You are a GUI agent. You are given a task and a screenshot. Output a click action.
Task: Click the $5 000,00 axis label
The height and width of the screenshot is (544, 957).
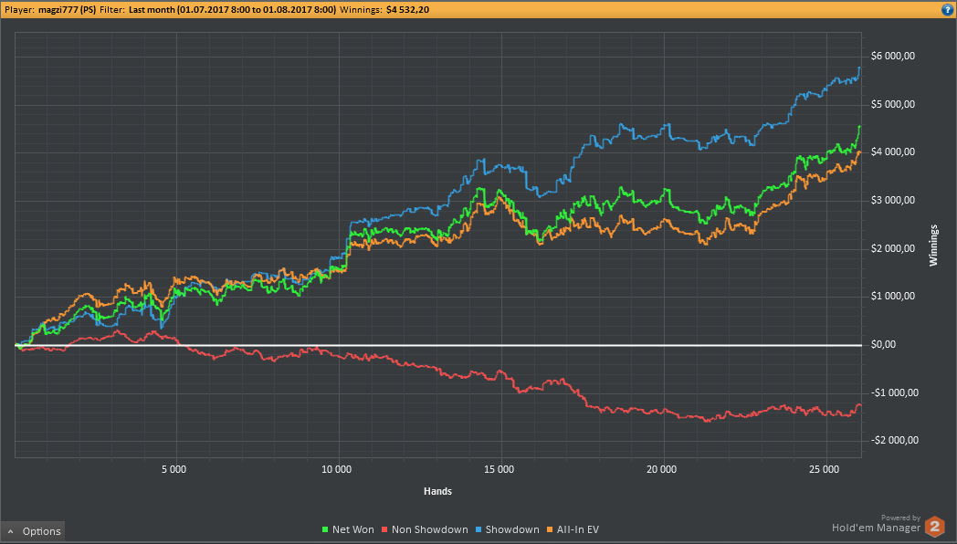pyautogui.click(x=893, y=104)
